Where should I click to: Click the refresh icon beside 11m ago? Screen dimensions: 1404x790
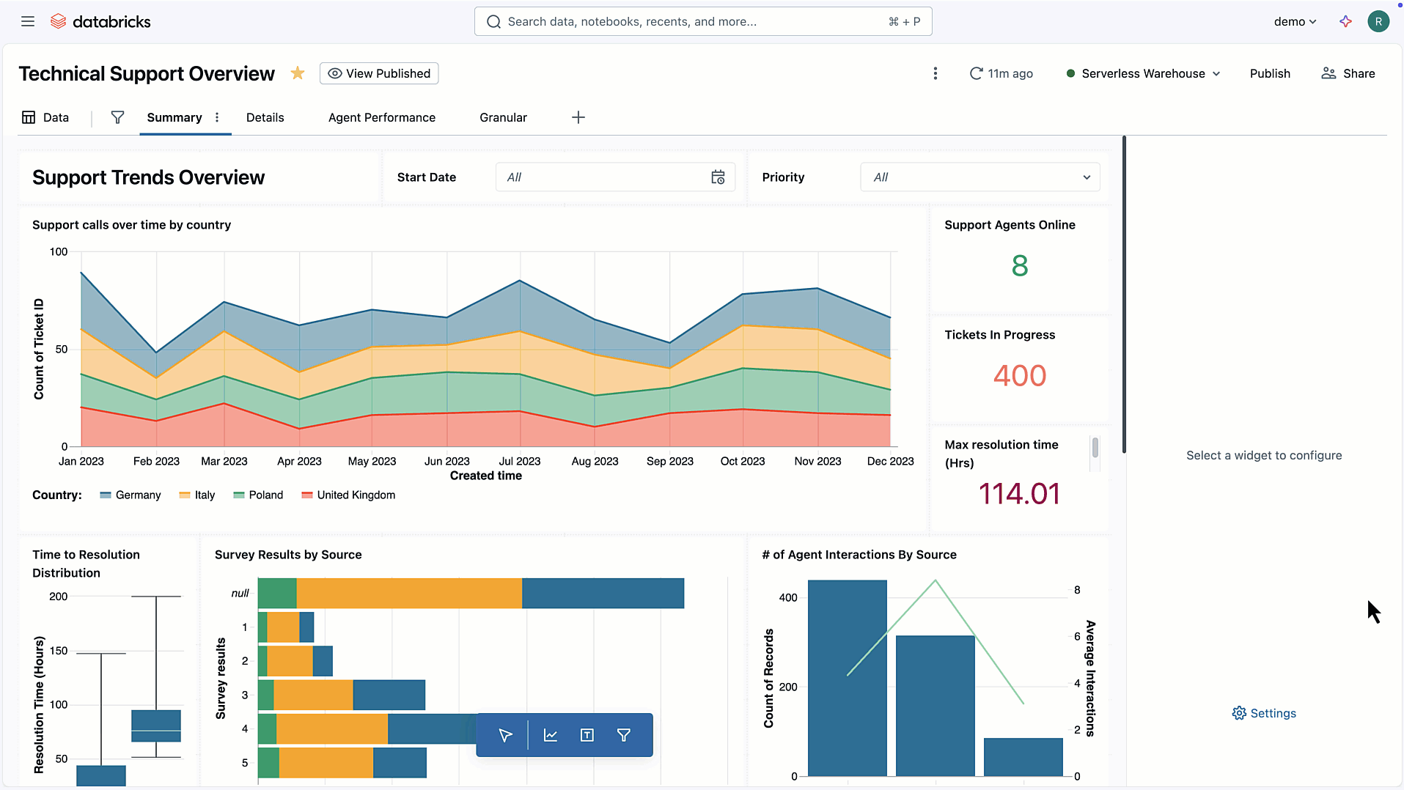coord(976,73)
